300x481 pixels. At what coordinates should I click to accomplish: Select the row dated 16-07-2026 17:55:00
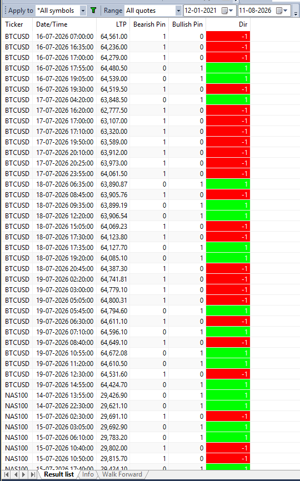[x=126, y=68]
